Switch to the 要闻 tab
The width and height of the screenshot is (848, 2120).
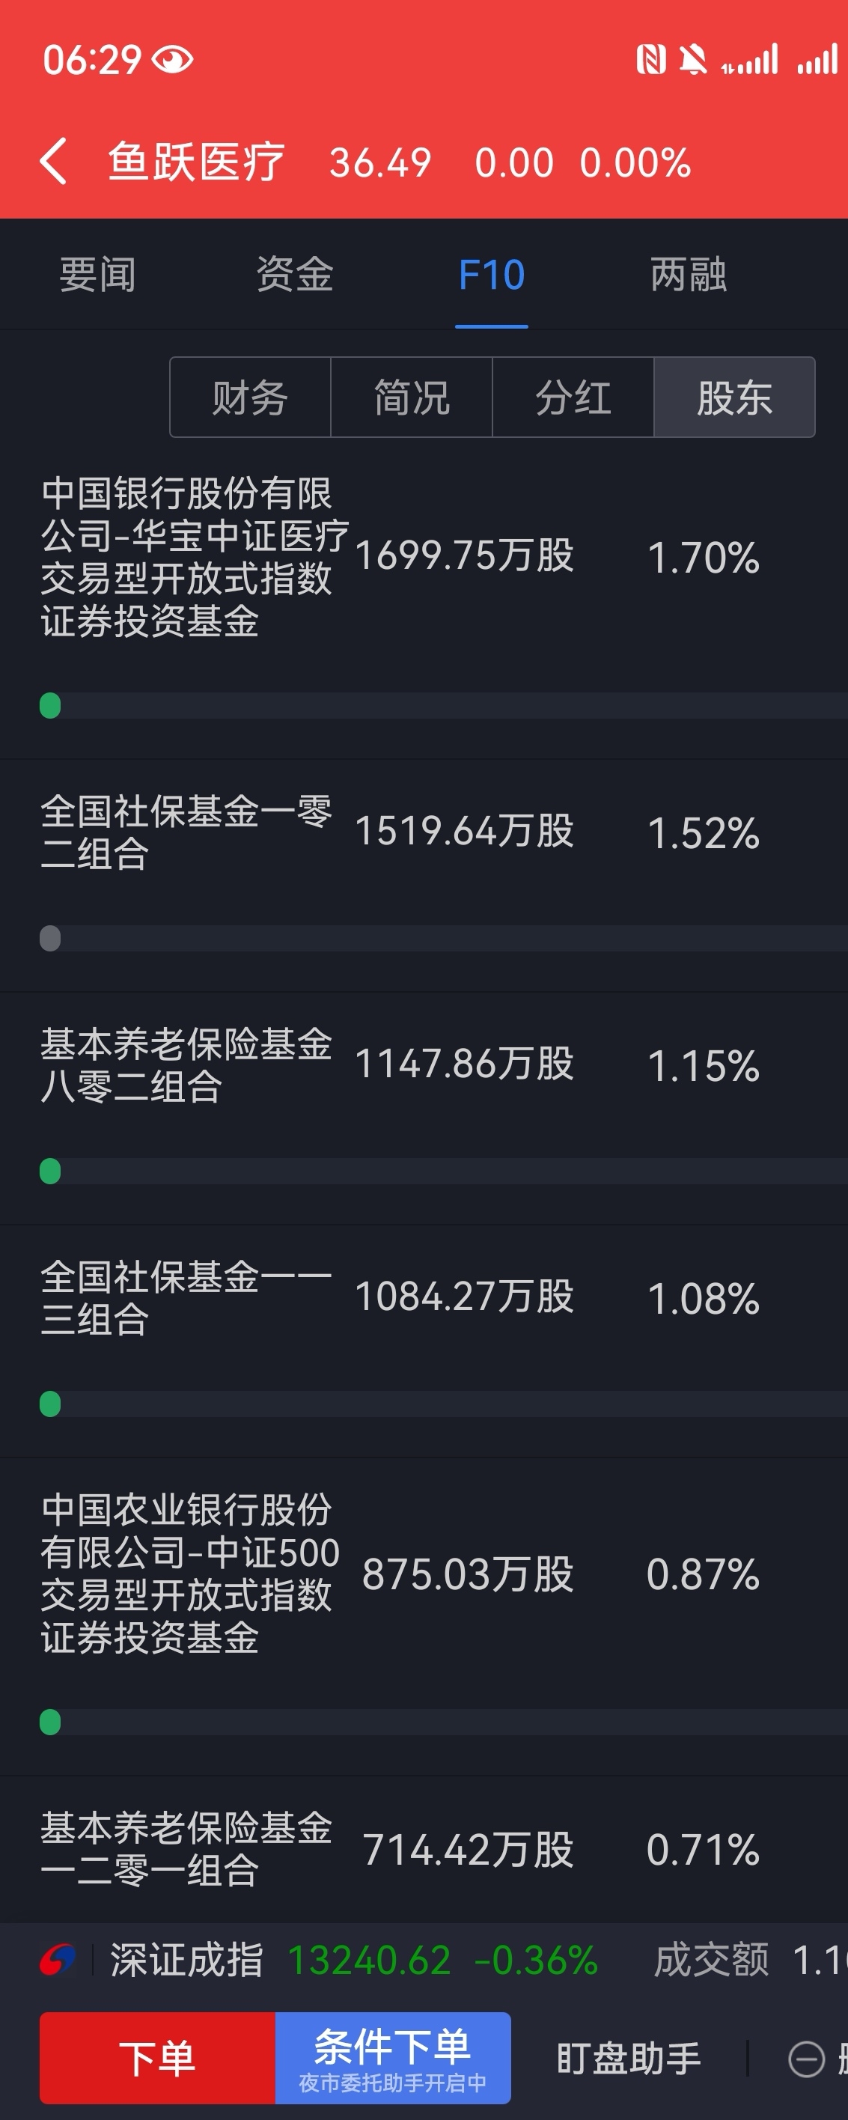click(x=97, y=274)
